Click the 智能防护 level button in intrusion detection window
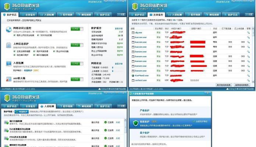 click(22, 112)
